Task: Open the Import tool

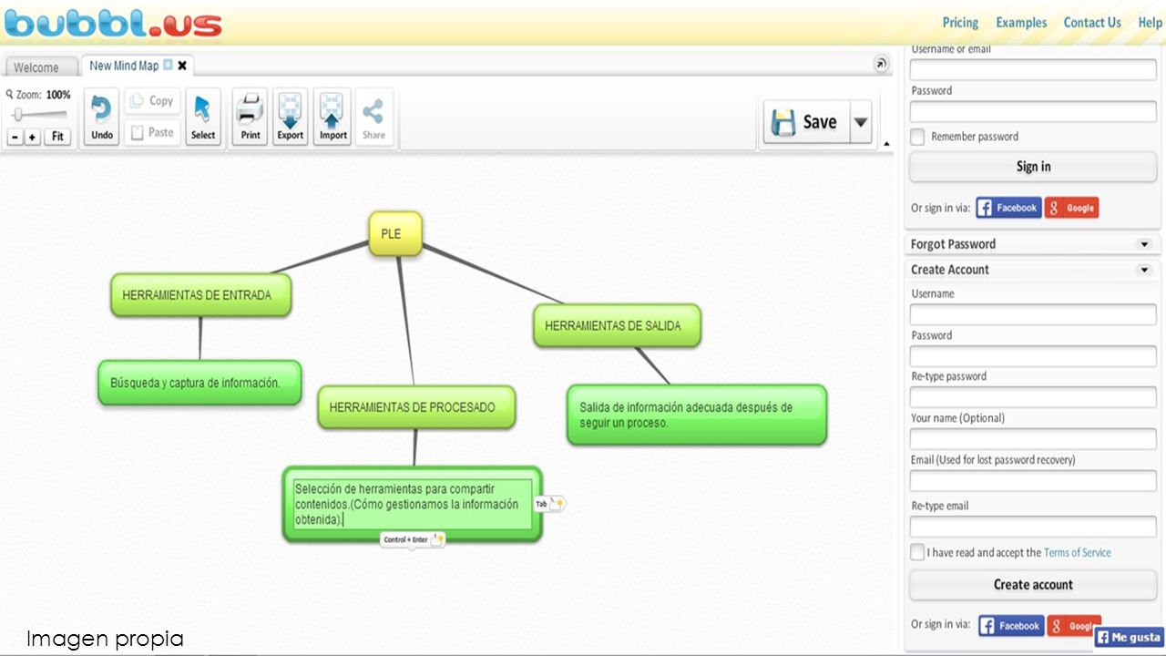Action: (332, 117)
